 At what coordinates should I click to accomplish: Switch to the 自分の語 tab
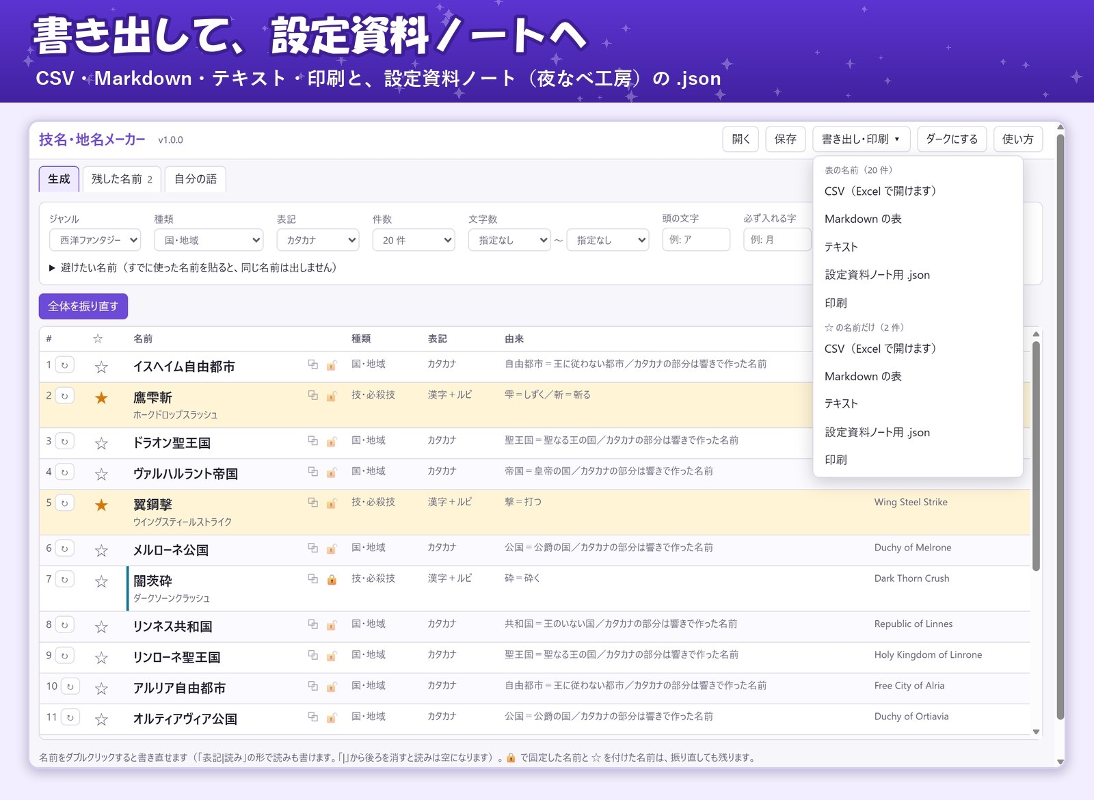coord(196,179)
